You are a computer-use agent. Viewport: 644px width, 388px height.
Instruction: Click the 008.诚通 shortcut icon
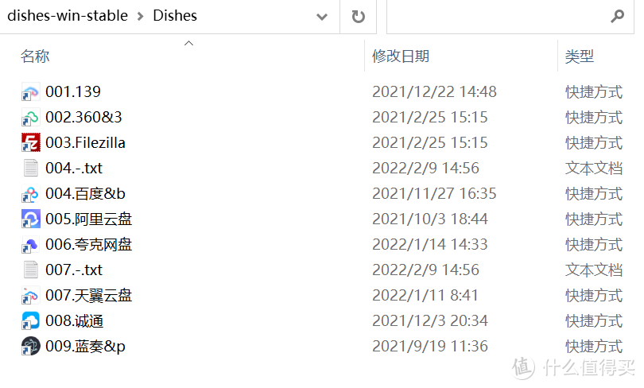pyautogui.click(x=30, y=321)
